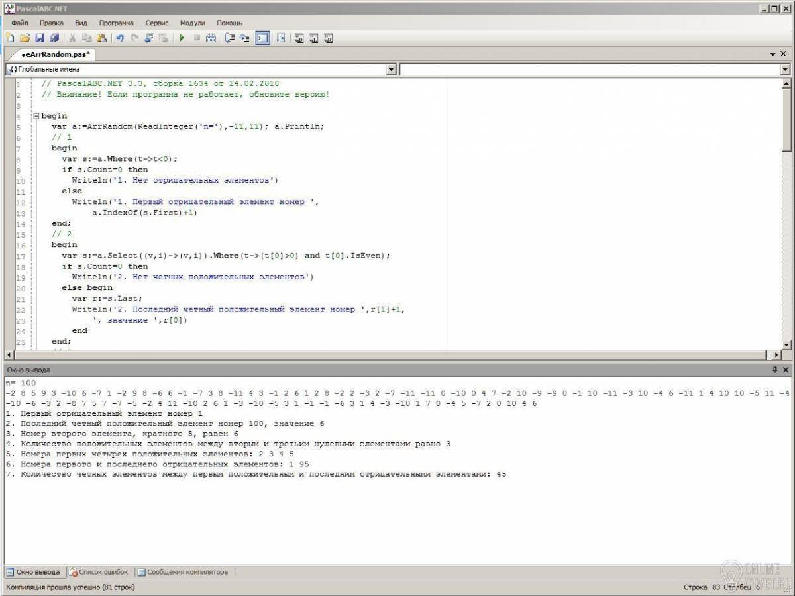Click the Save All icon
The image size is (795, 596).
pos(54,38)
